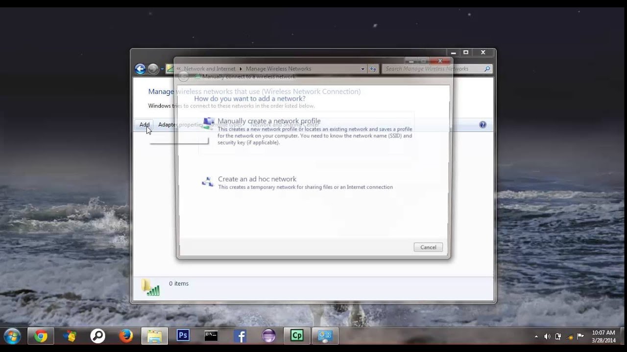Go back using the blue Back arrow
Image resolution: width=627 pixels, height=352 pixels.
pyautogui.click(x=140, y=69)
